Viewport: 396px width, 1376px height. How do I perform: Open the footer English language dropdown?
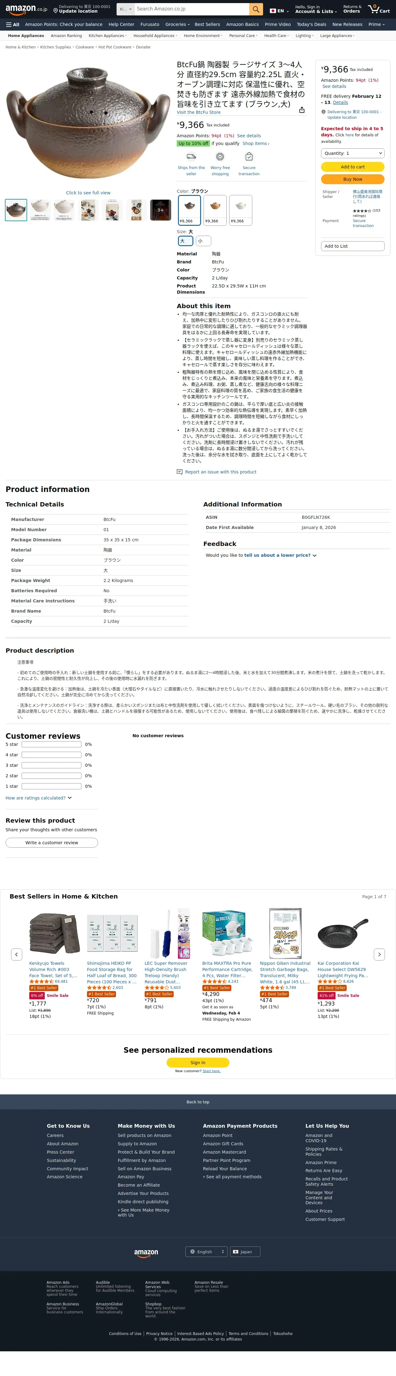point(206,1252)
